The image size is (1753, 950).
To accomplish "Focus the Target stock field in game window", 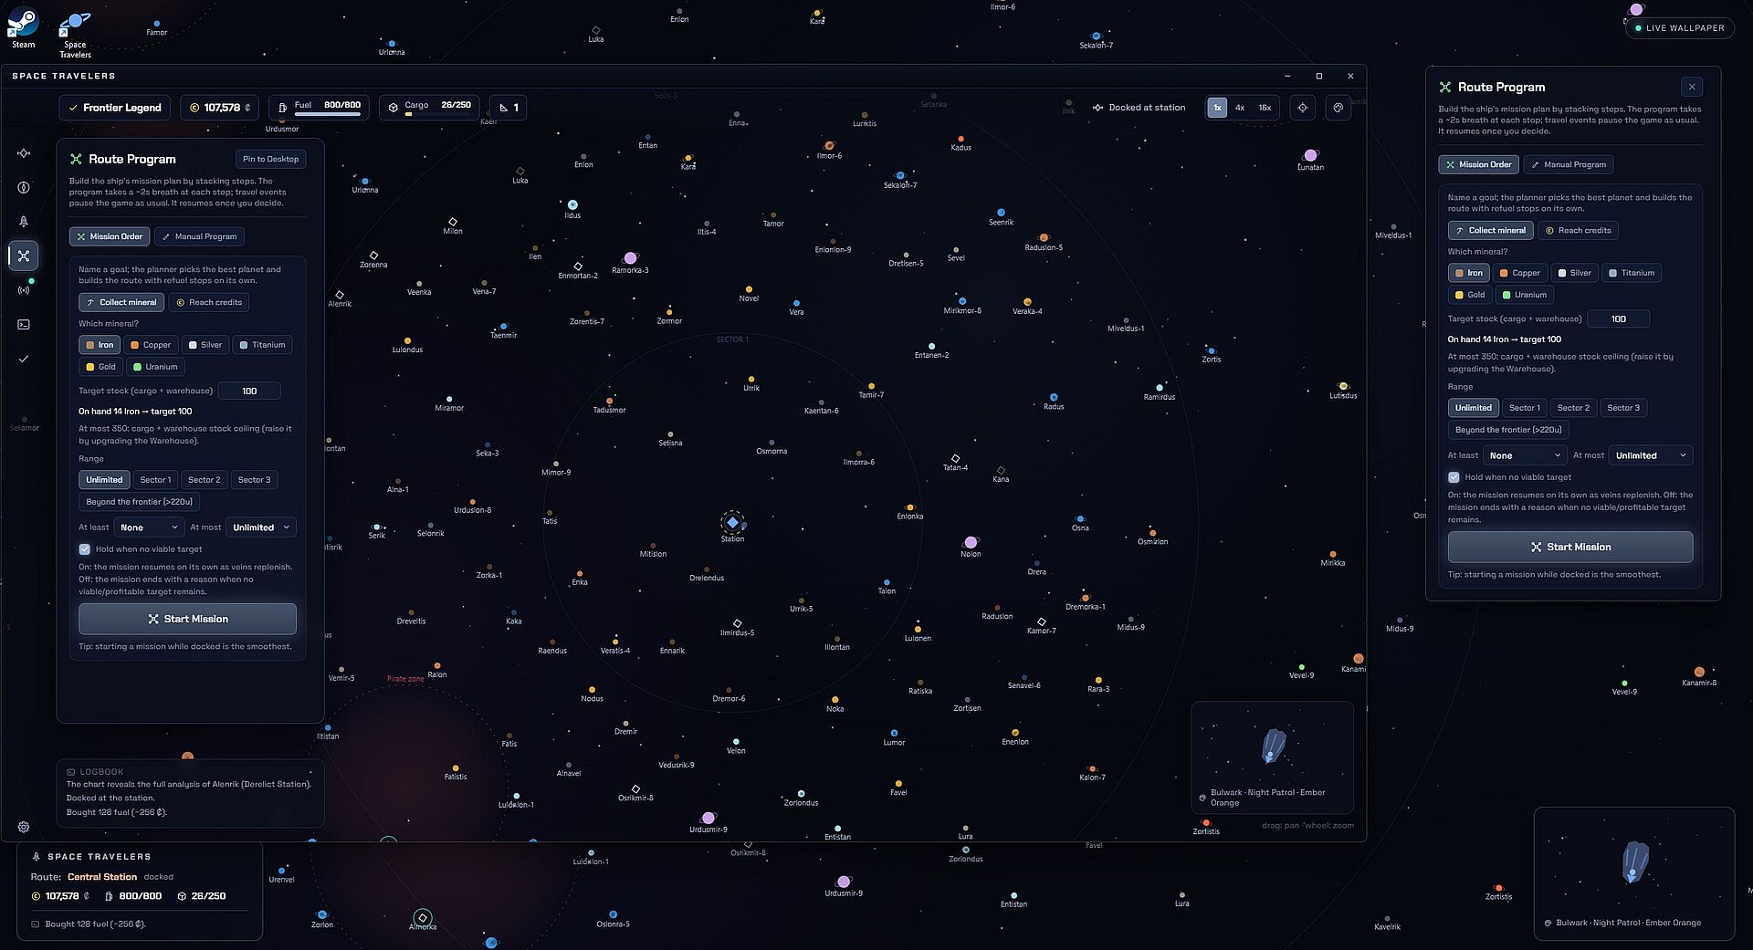I will click(249, 391).
